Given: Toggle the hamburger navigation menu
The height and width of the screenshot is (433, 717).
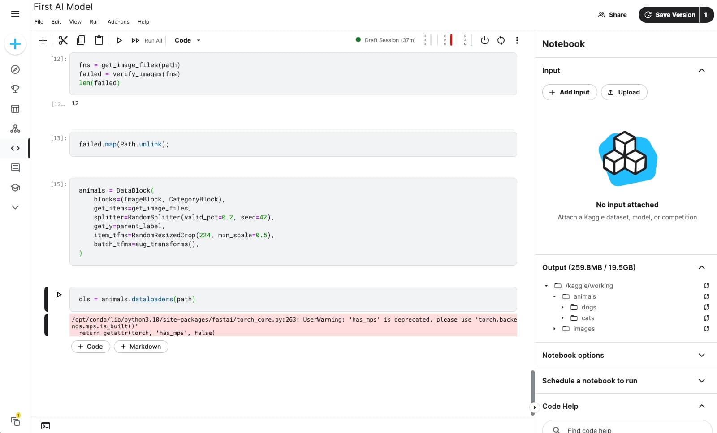Looking at the screenshot, I should pyautogui.click(x=15, y=14).
